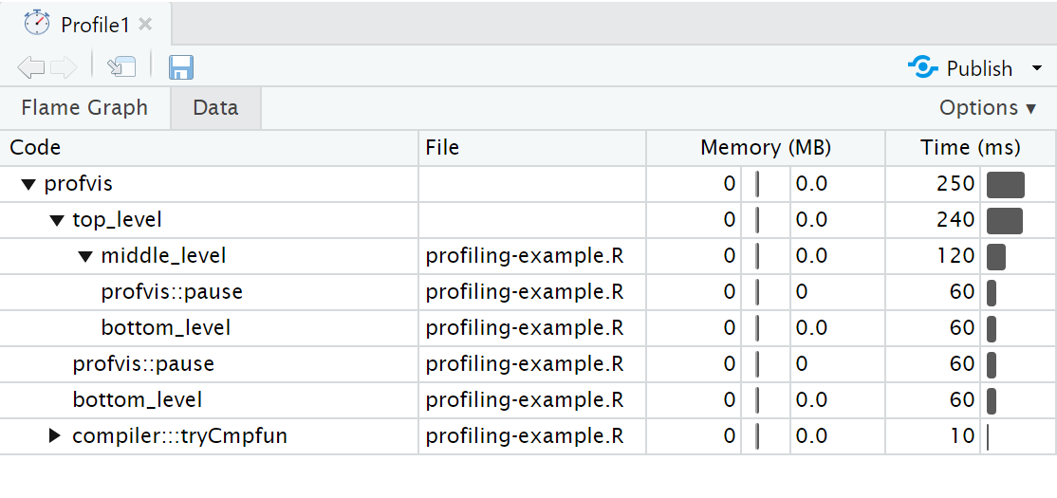Expand the compiler:::tryCmpfun node

[55, 436]
